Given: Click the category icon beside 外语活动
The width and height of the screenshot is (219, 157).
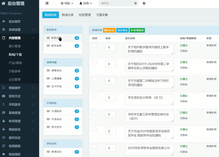Looking at the screenshot, I should pyautogui.click(x=48, y=119).
